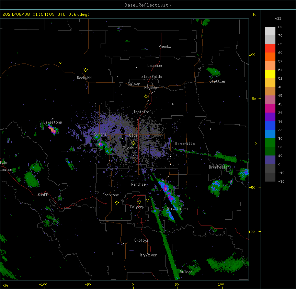This screenshot has height=289, width=296.
Task: Select the Strathmore label
Action: click(177, 209)
